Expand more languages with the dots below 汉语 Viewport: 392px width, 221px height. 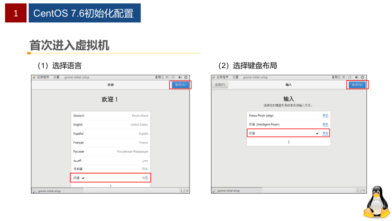(111, 186)
